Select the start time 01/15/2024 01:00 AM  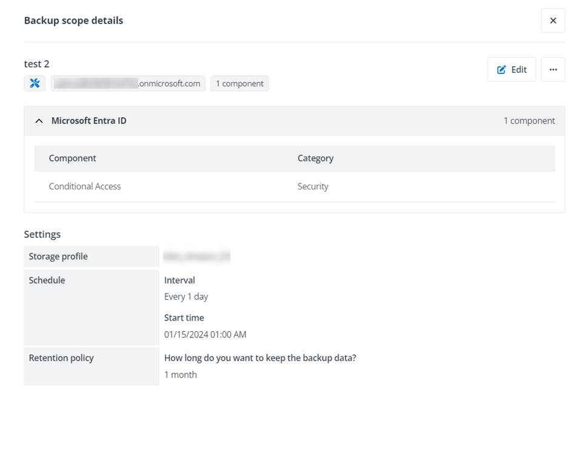click(x=206, y=334)
